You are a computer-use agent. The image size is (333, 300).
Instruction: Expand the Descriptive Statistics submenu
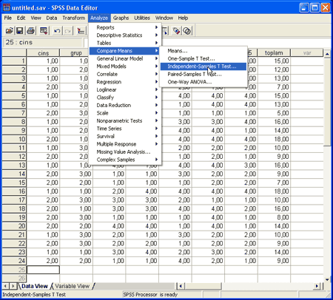coord(125,35)
